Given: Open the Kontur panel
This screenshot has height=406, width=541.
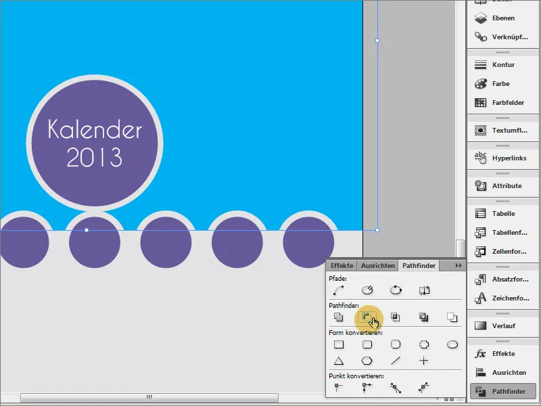Looking at the screenshot, I should [x=502, y=64].
